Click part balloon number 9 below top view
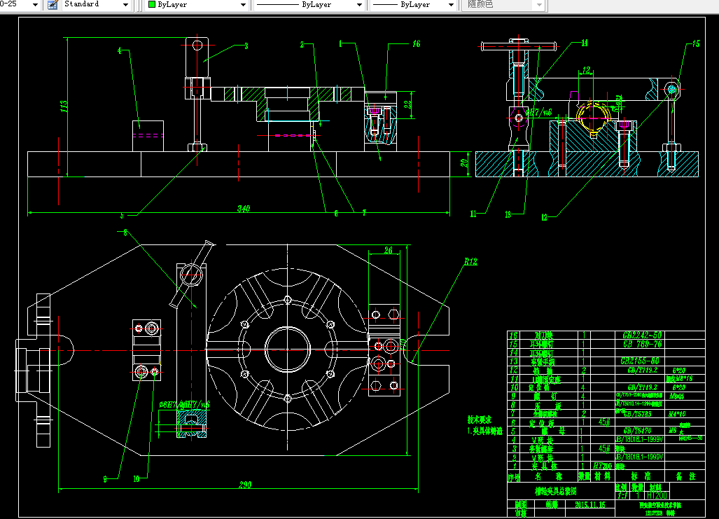 tap(105, 479)
